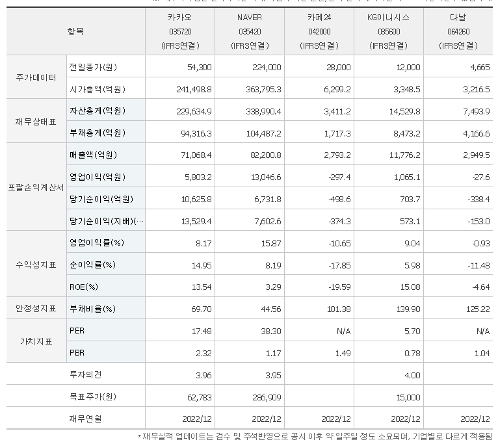Click net income value 10,625.8
Viewport: 498px width, 442px height.
click(x=196, y=200)
